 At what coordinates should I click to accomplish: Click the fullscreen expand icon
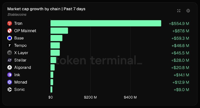179,11
